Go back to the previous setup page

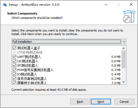coord(80,102)
